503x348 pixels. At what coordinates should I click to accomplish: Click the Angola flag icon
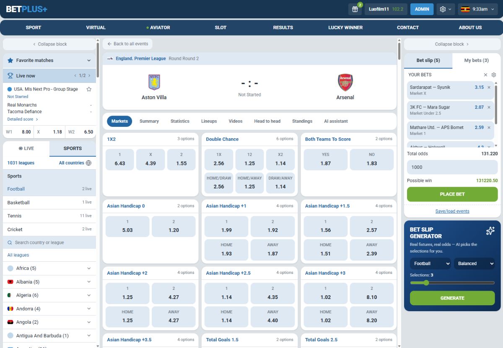[x=10, y=322]
